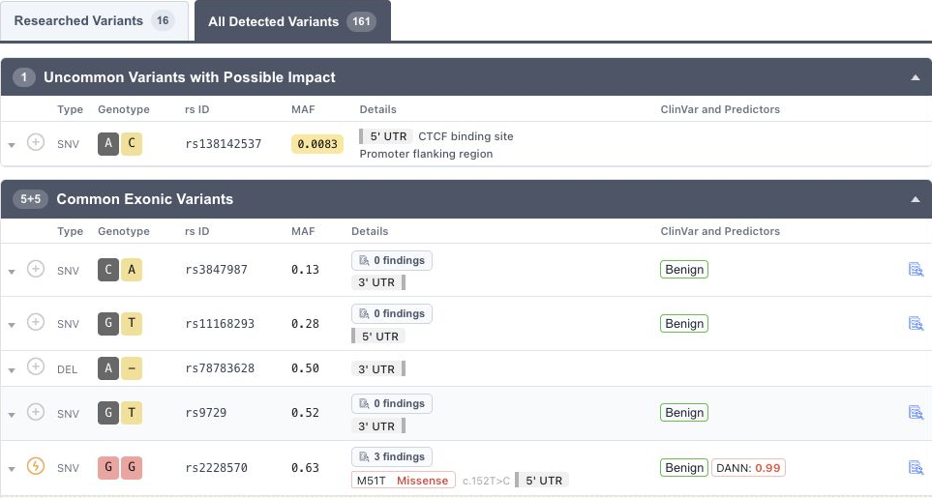Expand row arrow for rs3847987

click(12, 272)
